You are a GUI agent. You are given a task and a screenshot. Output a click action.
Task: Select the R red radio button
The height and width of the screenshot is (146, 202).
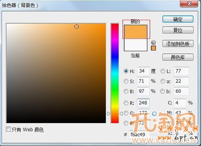pyautogui.click(x=126, y=103)
